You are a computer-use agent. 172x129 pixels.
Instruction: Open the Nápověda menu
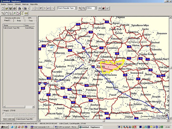click(34, 4)
